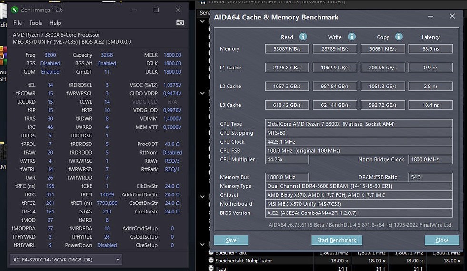Screen dimensions: 467x271
Task: Click the Speichertakt-Multiplikator sensor icon in HWiNFO
Action: tap(211, 260)
